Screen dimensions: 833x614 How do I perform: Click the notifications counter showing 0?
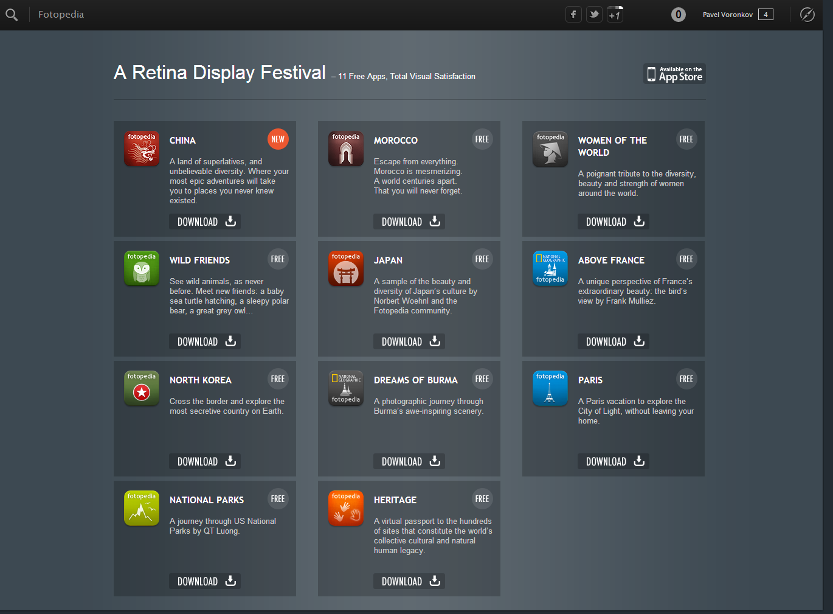click(678, 15)
